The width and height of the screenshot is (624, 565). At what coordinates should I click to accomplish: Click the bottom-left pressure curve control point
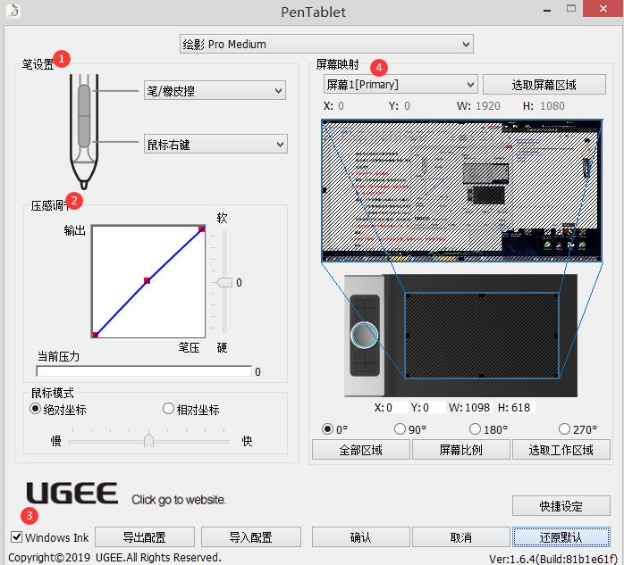click(x=95, y=335)
